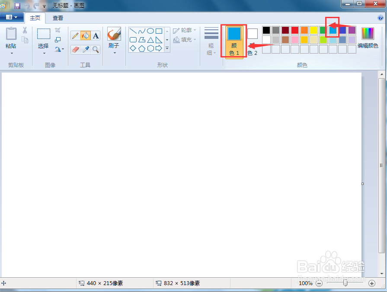Click the vertical scrollbar down arrow
The height and width of the screenshot is (292, 387).
click(x=381, y=273)
